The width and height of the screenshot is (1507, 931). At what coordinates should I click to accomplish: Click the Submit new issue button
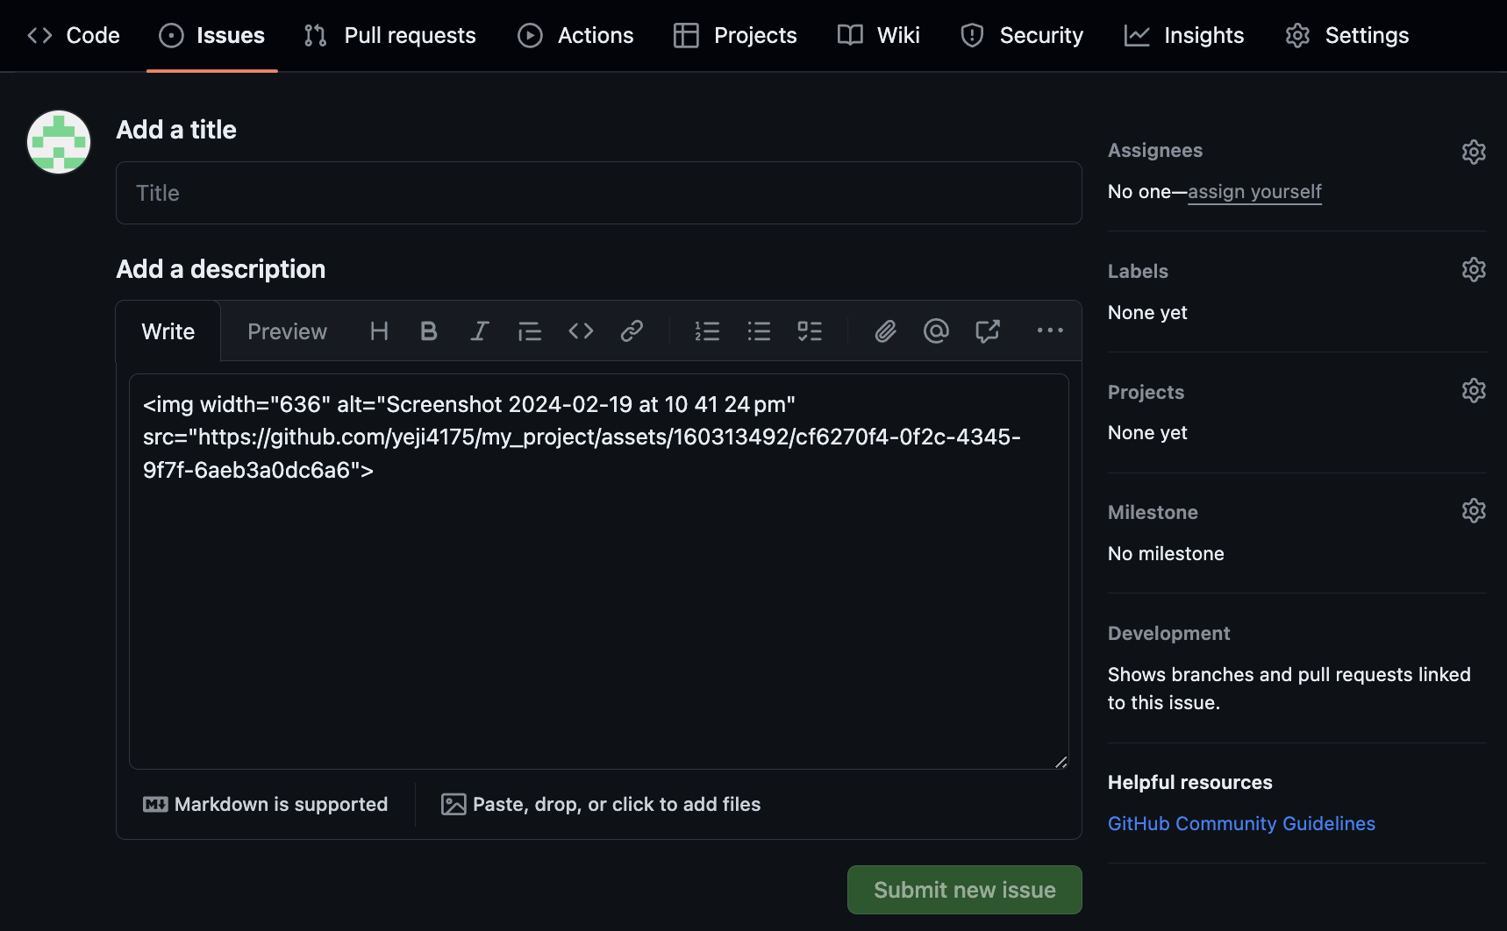(965, 890)
